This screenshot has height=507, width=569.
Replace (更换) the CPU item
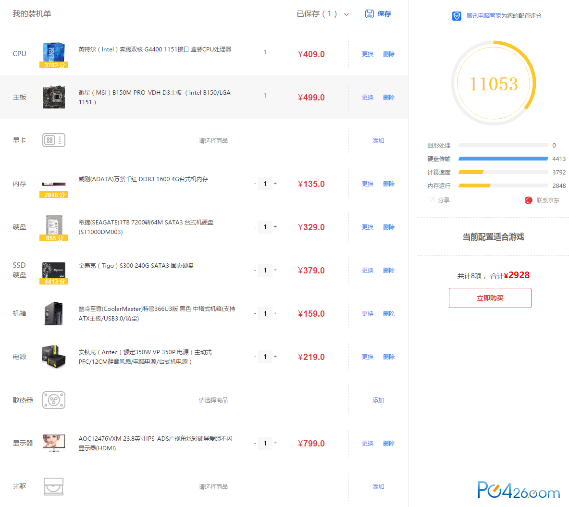click(368, 54)
